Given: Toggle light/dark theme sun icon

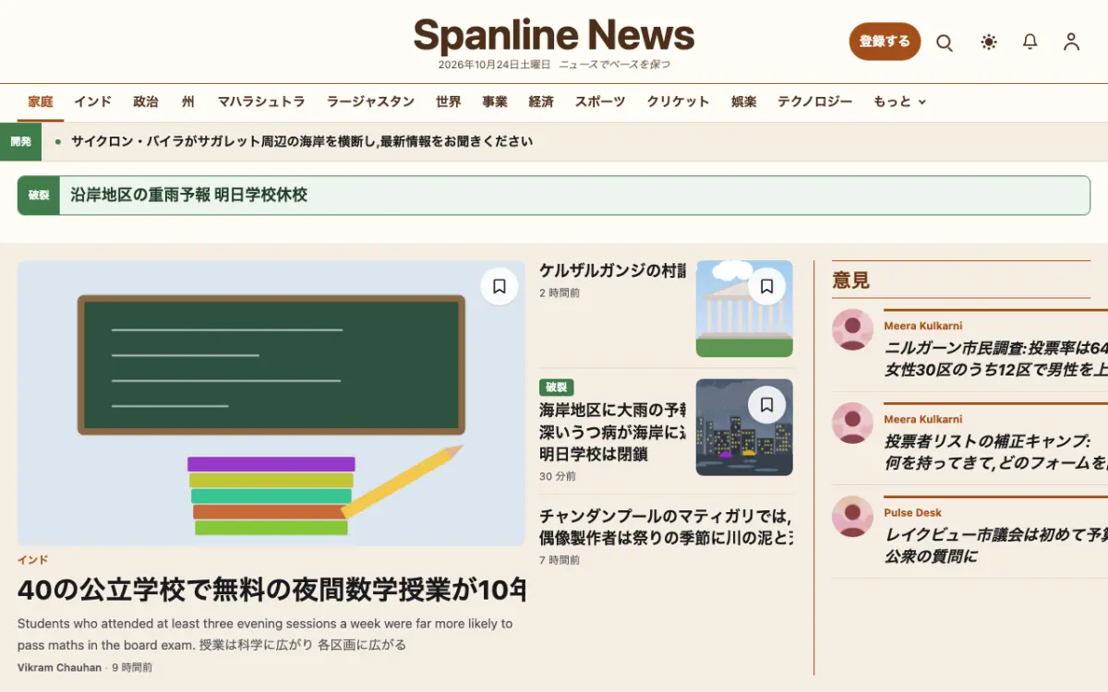Looking at the screenshot, I should point(989,42).
